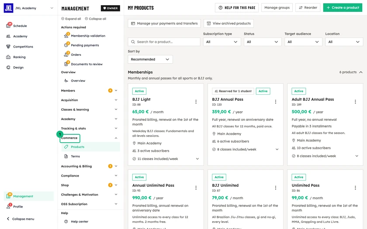Expand Accounting & Billing section

[116, 166]
